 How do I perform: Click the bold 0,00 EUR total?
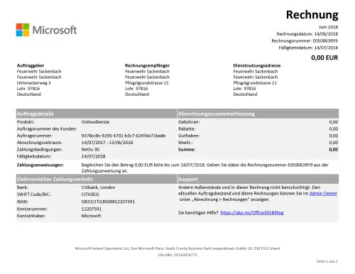click(324, 57)
